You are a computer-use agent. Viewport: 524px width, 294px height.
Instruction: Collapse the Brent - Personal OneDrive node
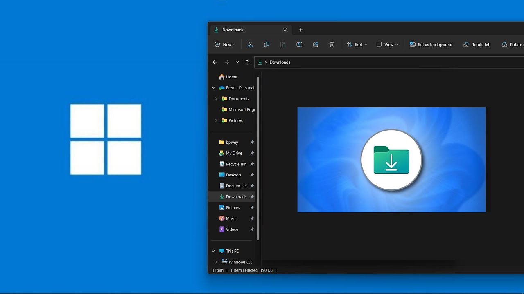click(213, 88)
